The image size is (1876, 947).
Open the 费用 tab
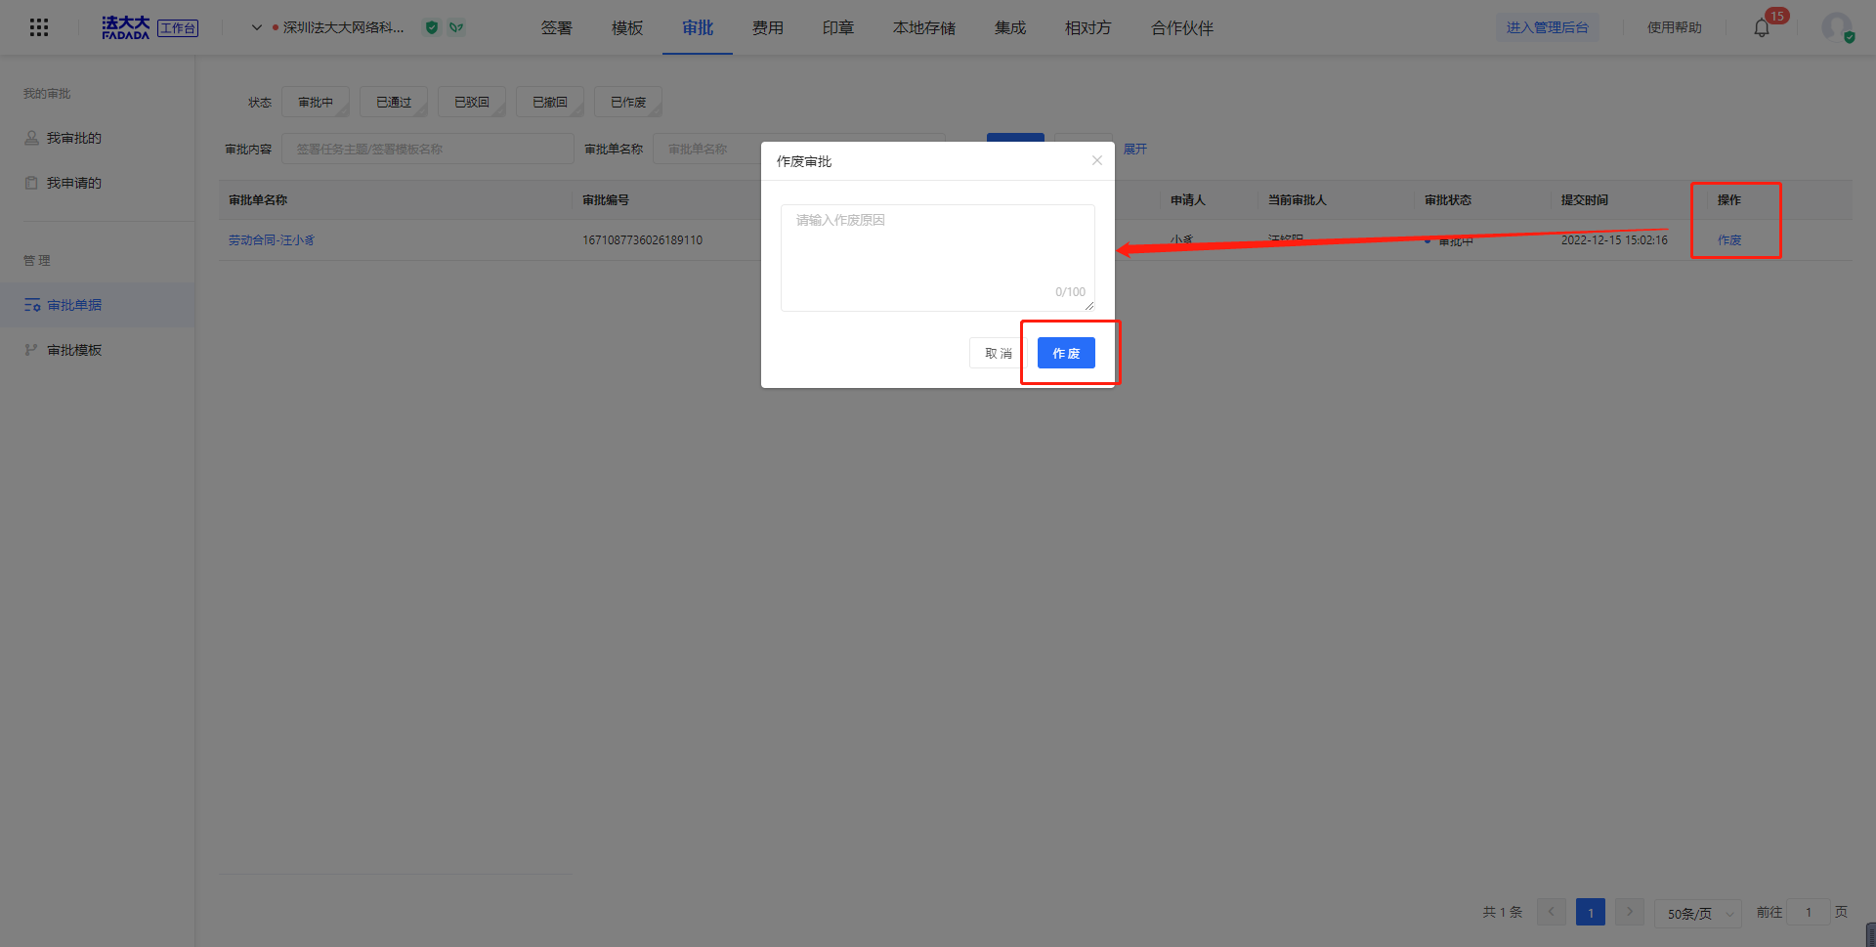pyautogui.click(x=768, y=27)
